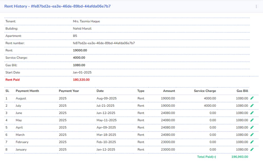This screenshot has width=263, height=168.
Task: Click the date Jul-21-2025
Action: (x=105, y=106)
